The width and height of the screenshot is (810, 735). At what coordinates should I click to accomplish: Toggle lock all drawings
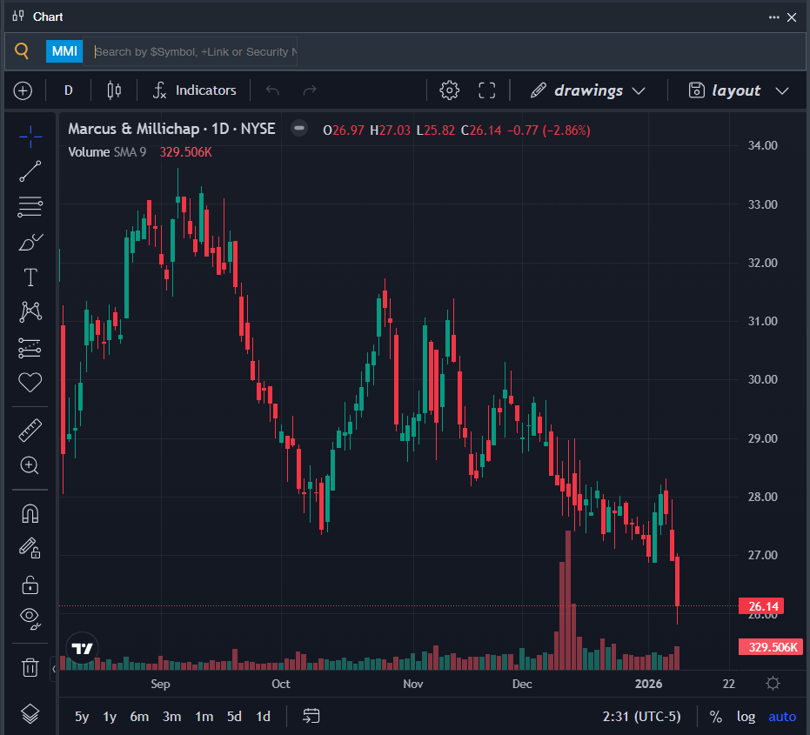[30, 584]
